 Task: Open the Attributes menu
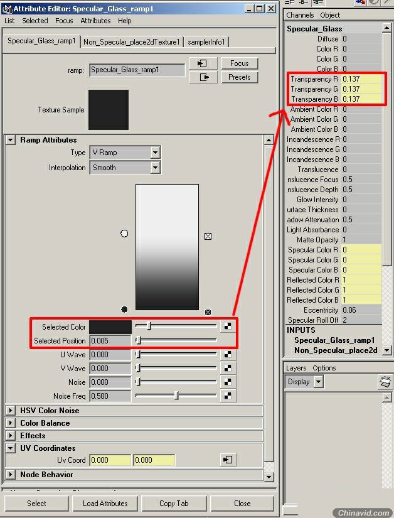[95, 21]
